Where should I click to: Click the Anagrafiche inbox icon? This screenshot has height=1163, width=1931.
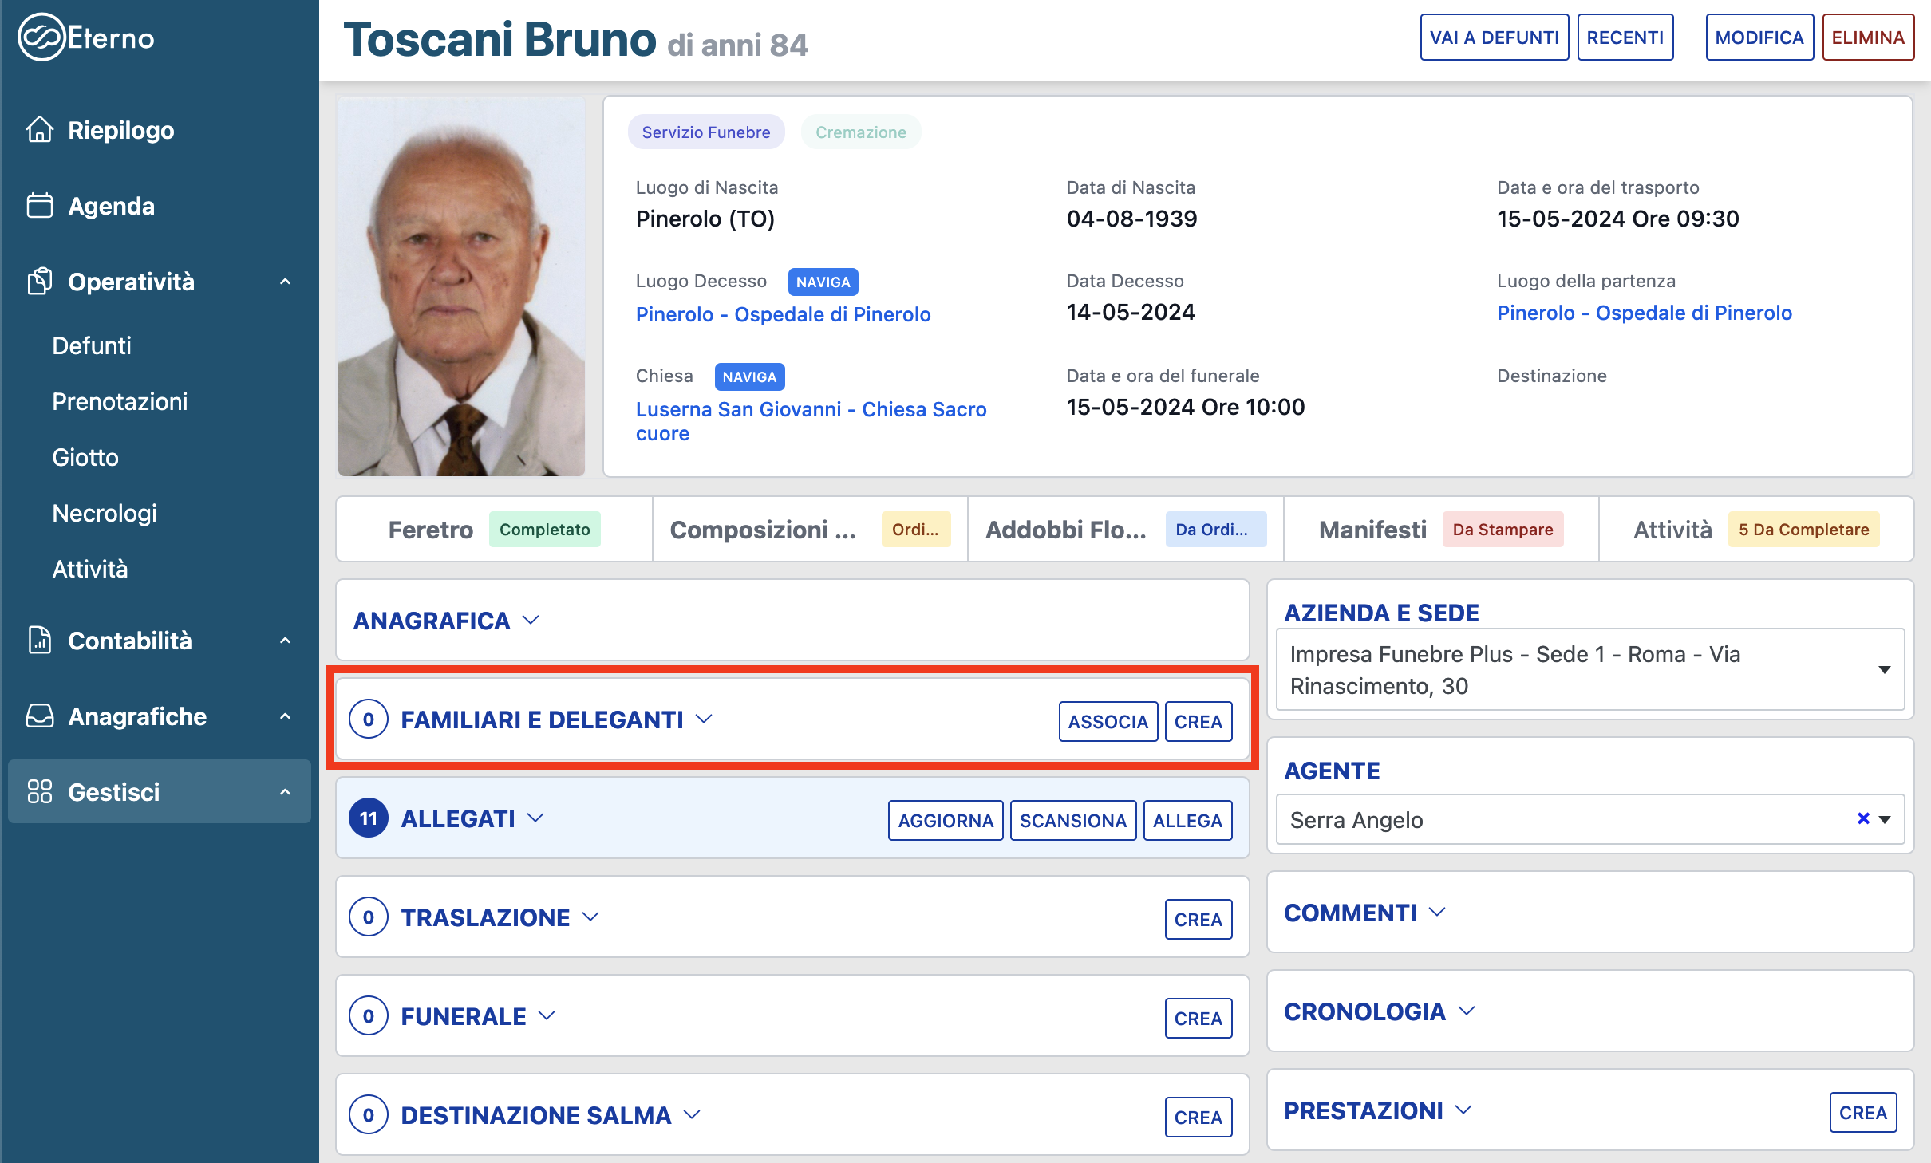[39, 716]
